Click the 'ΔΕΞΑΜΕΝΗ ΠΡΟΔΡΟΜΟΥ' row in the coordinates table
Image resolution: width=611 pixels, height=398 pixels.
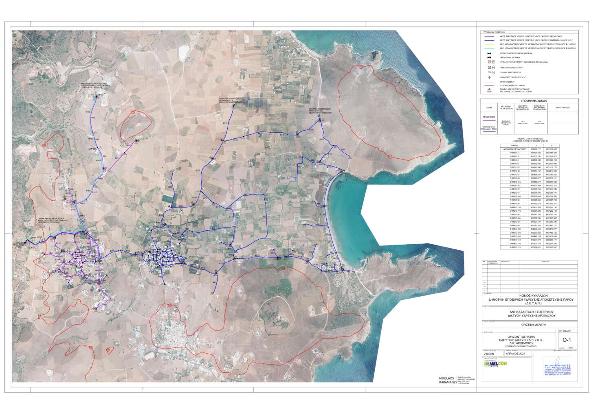coord(514,149)
